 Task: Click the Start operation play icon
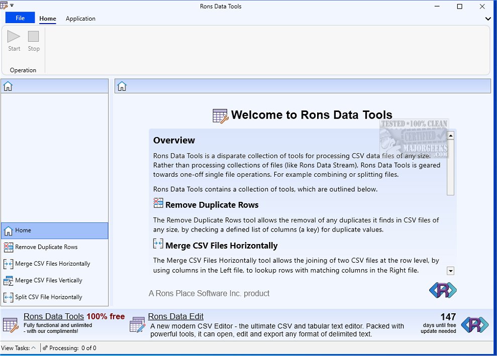point(14,37)
